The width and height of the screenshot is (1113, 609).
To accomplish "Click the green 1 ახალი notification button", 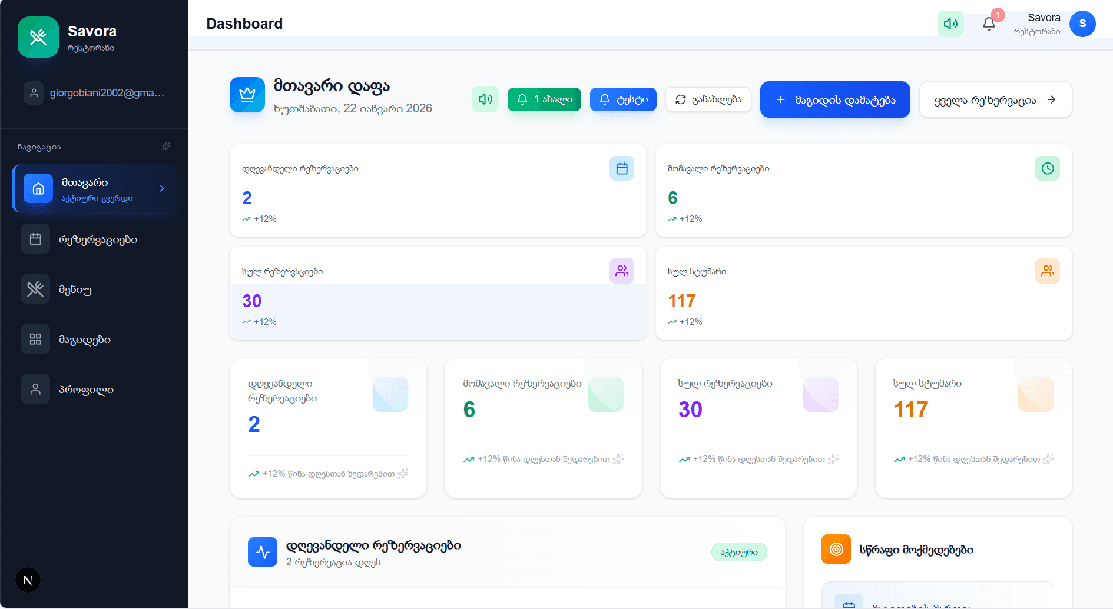I will pos(544,99).
